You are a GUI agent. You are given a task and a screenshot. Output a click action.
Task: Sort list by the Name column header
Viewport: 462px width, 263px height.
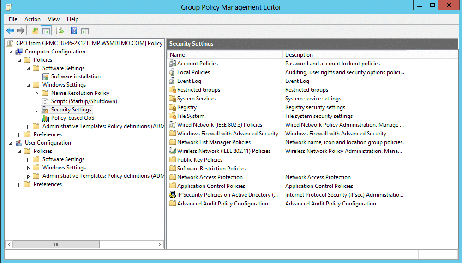tap(224, 55)
